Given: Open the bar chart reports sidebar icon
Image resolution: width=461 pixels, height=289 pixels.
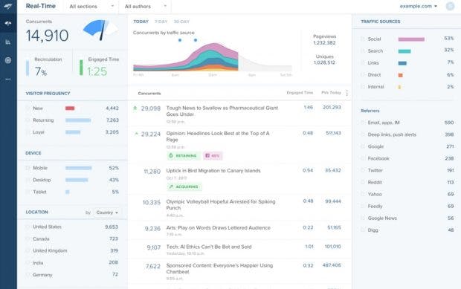Looking at the screenshot, I should coord(8,42).
